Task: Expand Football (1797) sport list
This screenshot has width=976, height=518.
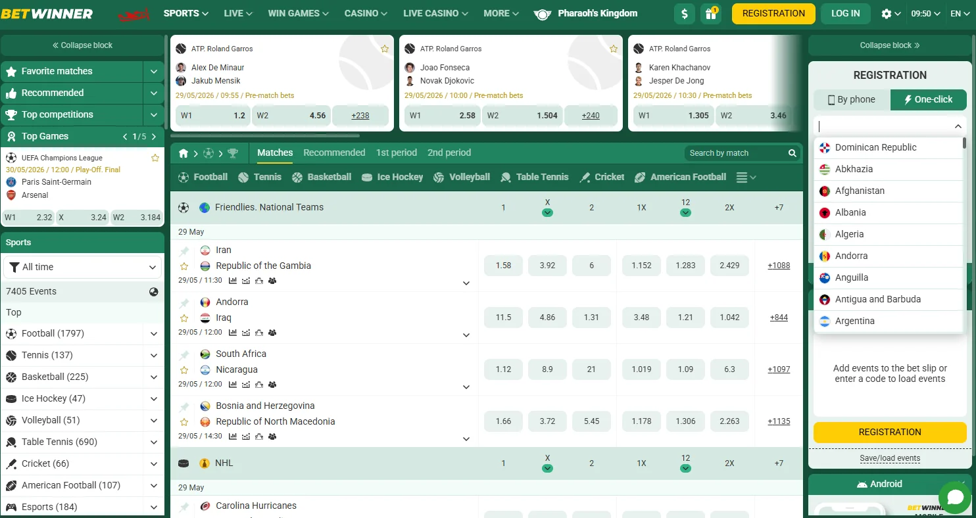Action: tap(154, 334)
